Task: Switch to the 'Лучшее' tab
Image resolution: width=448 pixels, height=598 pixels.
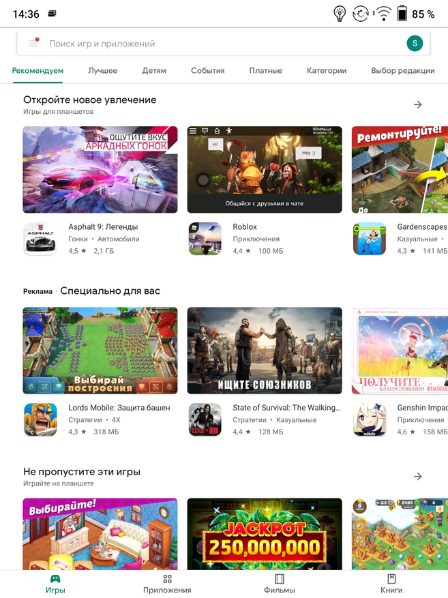Action: (102, 71)
